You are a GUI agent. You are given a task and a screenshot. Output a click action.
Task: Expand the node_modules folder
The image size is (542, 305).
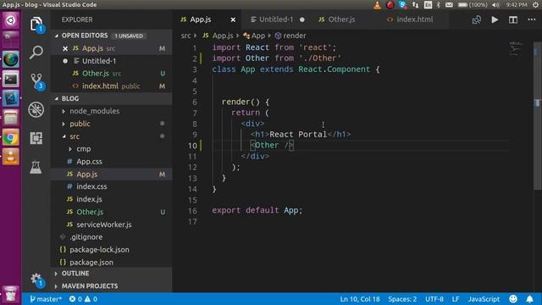[64, 111]
